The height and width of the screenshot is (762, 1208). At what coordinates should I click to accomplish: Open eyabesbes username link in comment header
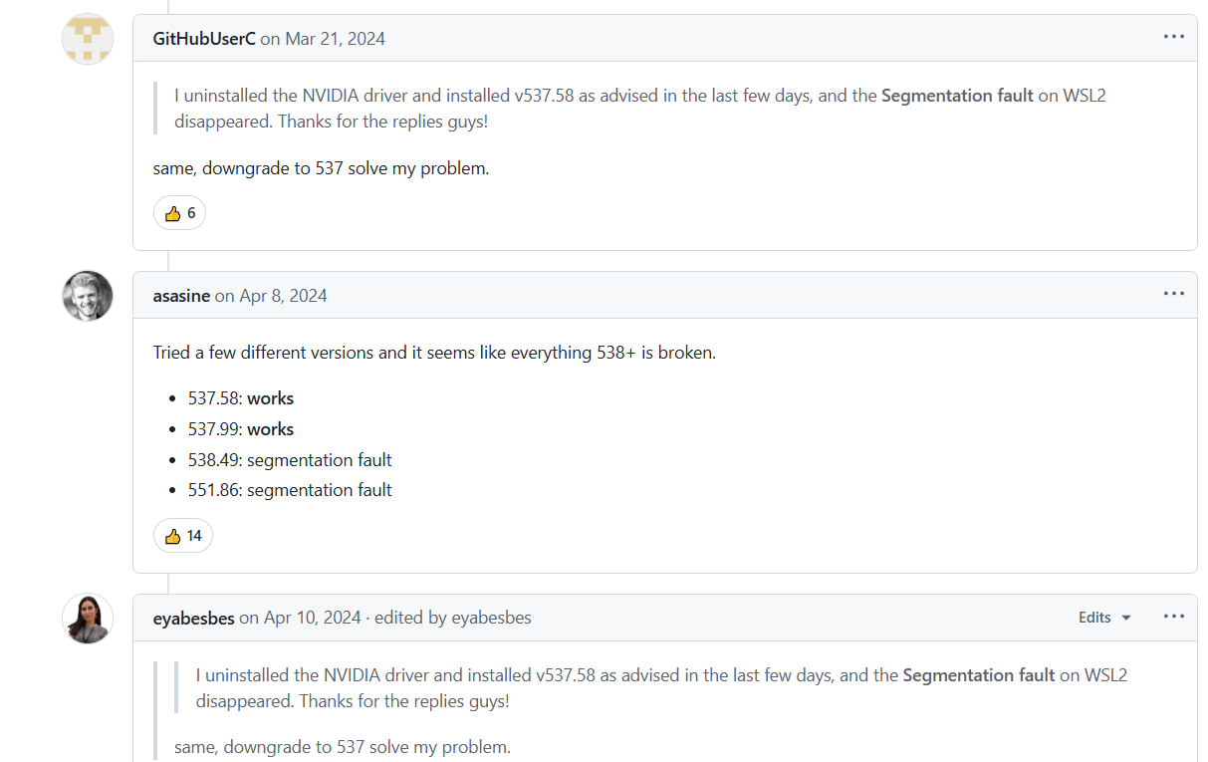pos(193,619)
